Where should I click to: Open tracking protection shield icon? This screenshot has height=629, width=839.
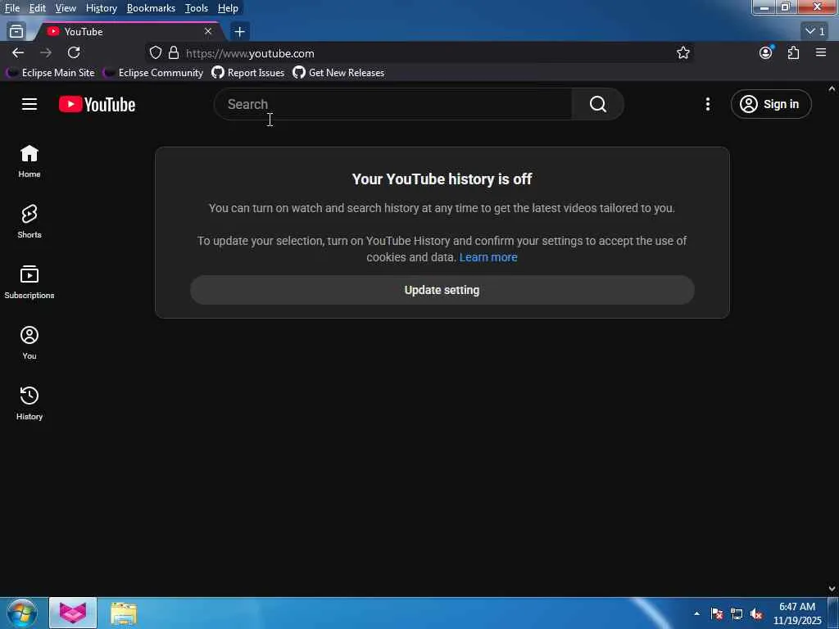(155, 53)
